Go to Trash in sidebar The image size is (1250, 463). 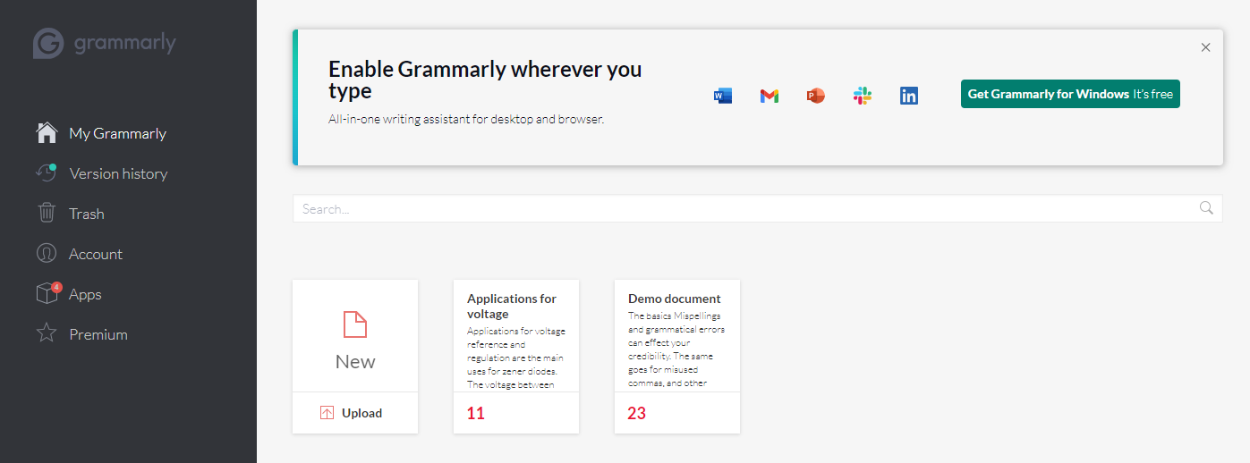(x=87, y=214)
